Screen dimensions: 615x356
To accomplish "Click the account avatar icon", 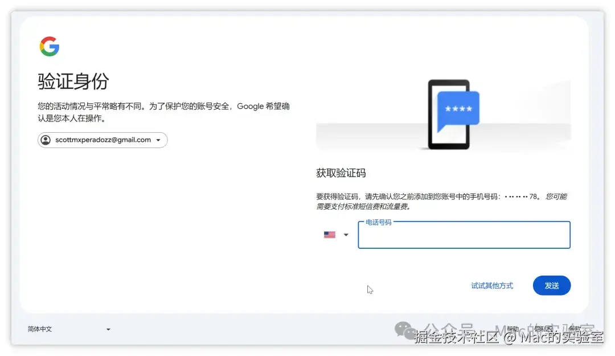I will coord(46,140).
